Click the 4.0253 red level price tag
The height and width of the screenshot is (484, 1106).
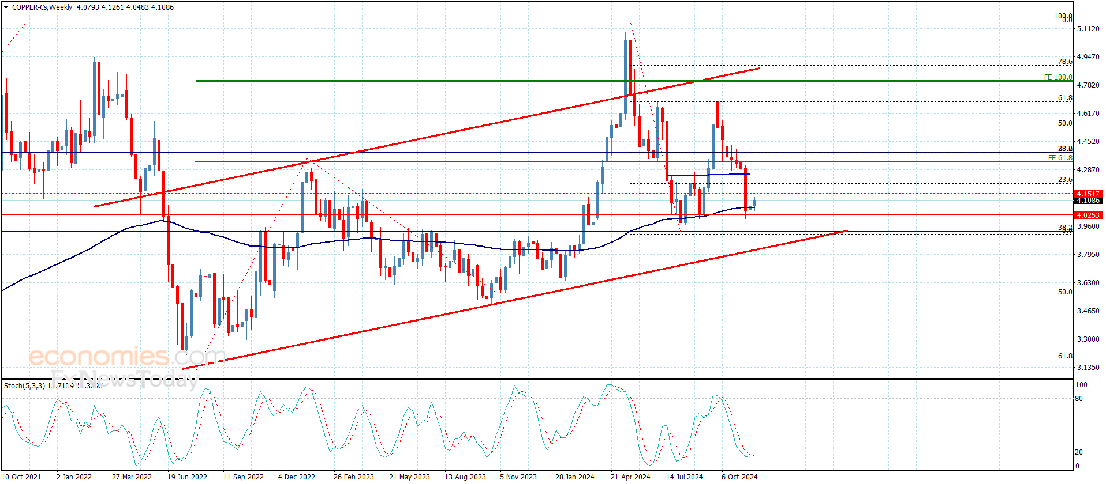(x=1088, y=215)
